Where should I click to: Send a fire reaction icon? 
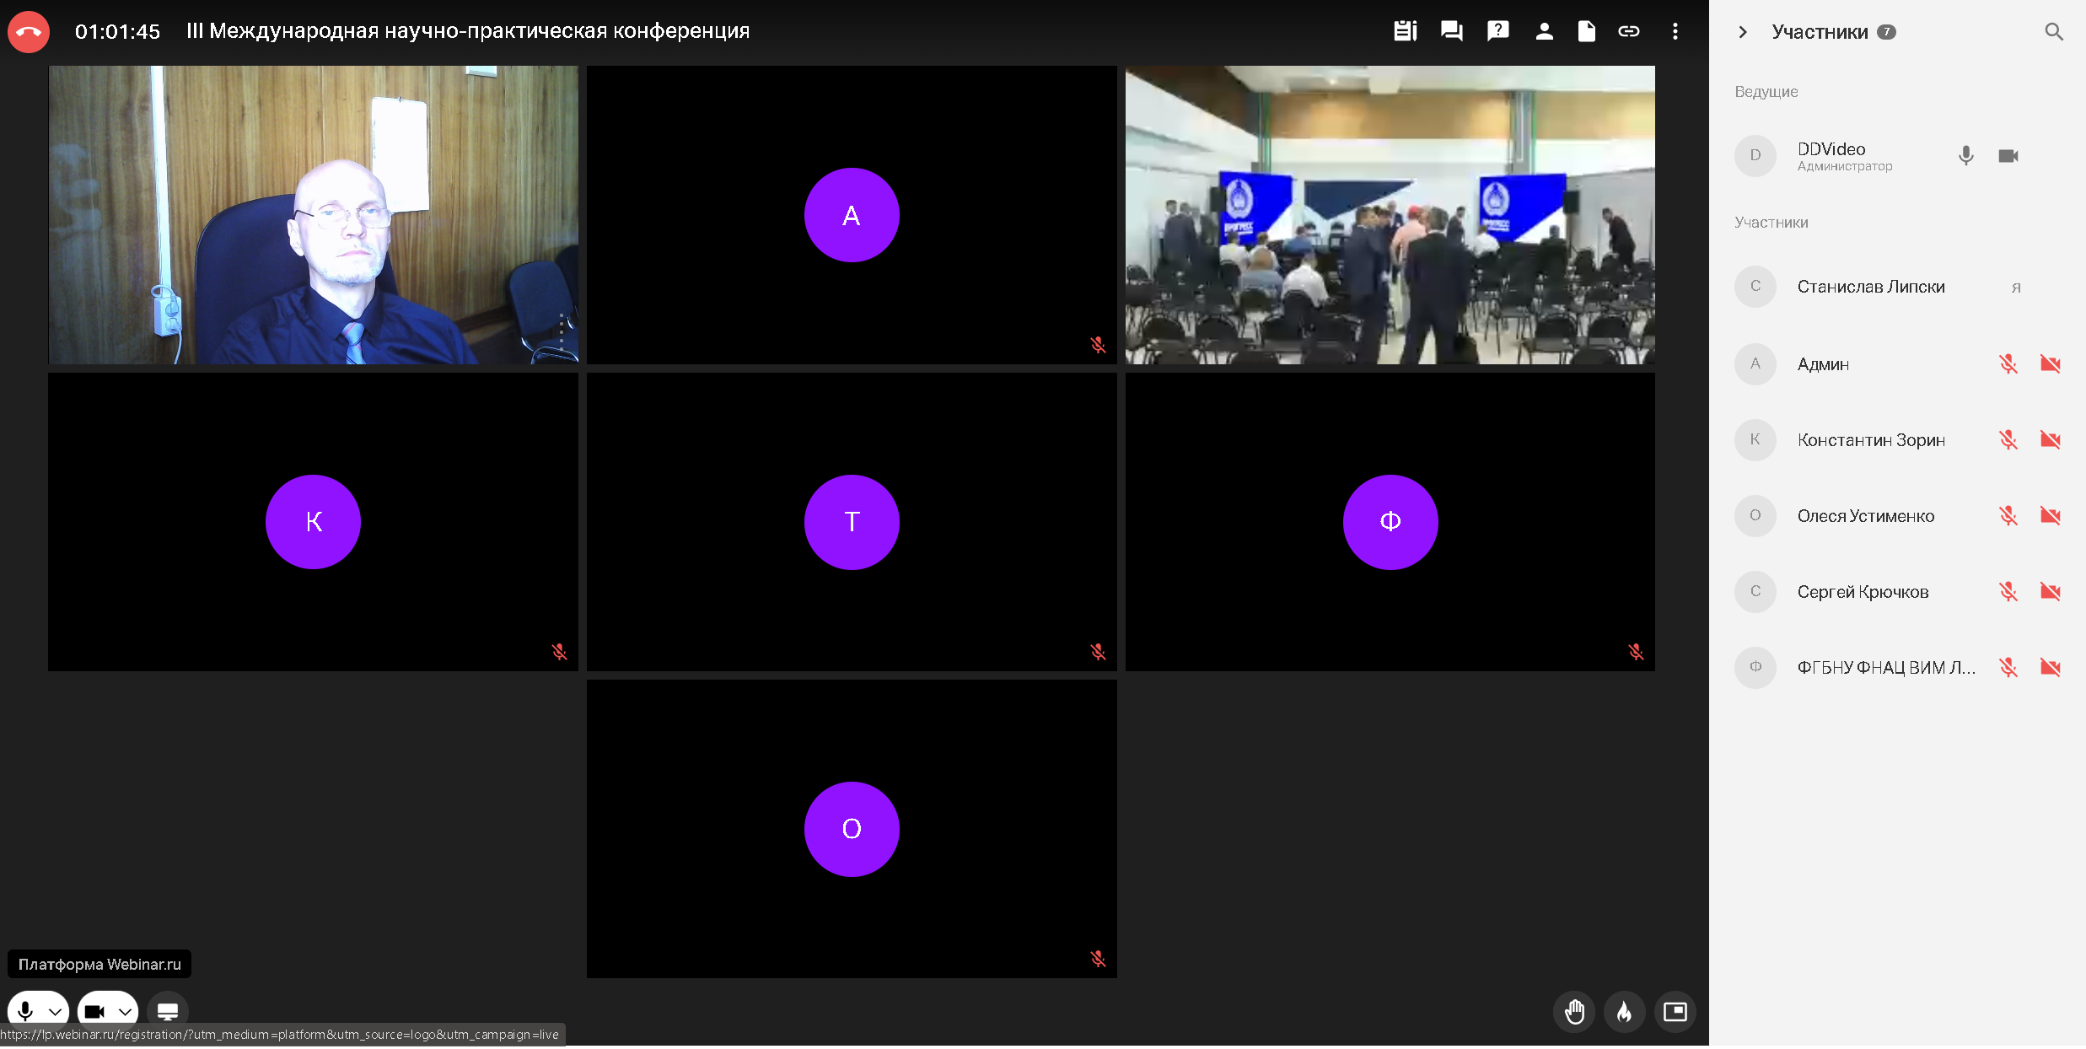pyautogui.click(x=1624, y=1011)
